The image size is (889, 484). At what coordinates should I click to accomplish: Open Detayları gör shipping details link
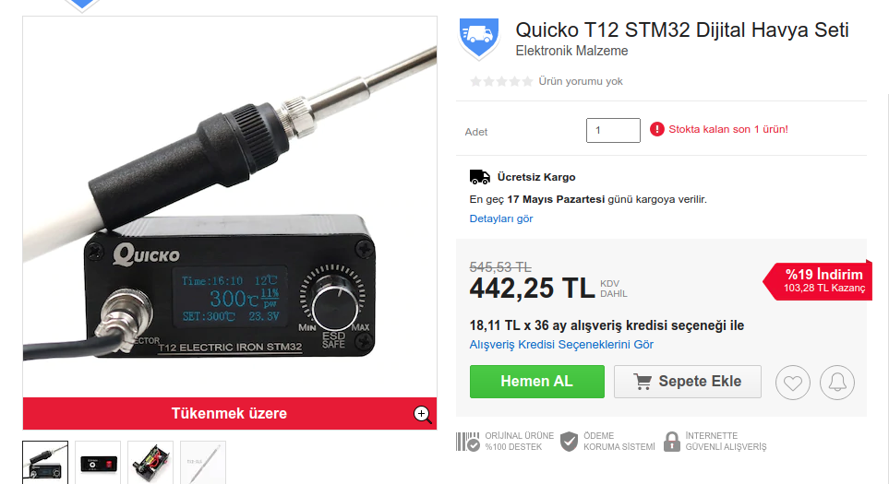501,218
